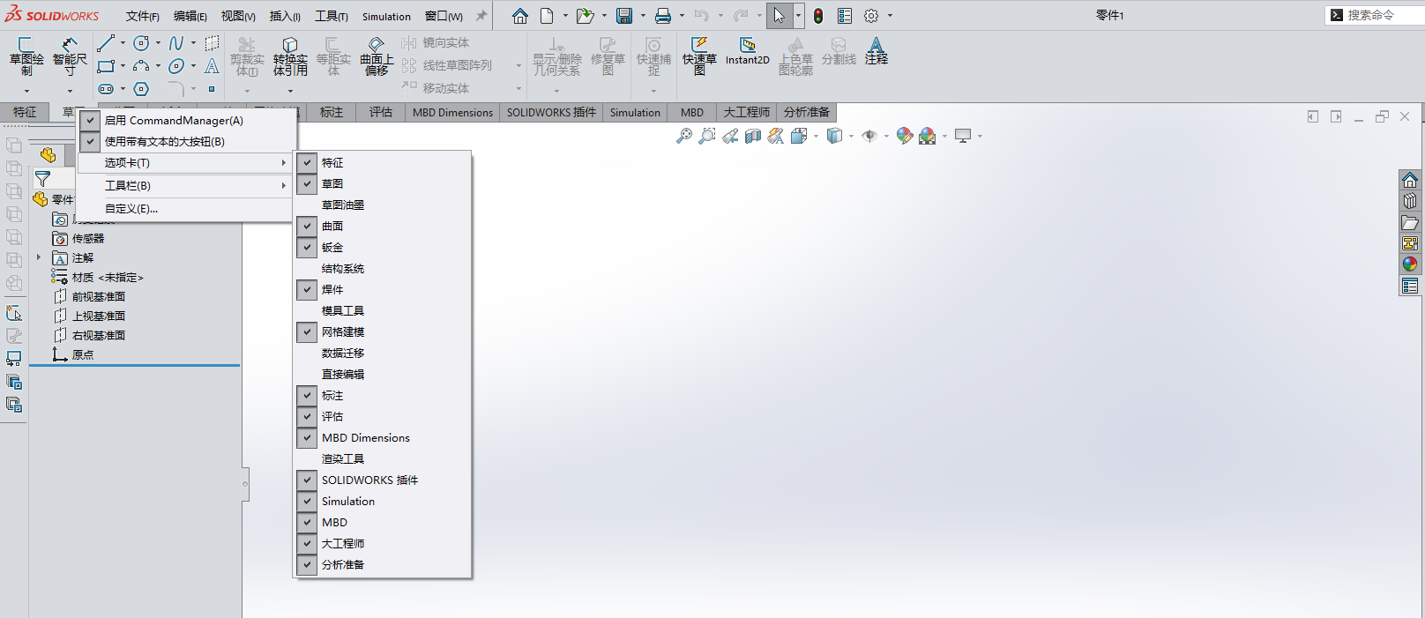The image size is (1425, 618).
Task: Click the Print icon
Action: 663,16
